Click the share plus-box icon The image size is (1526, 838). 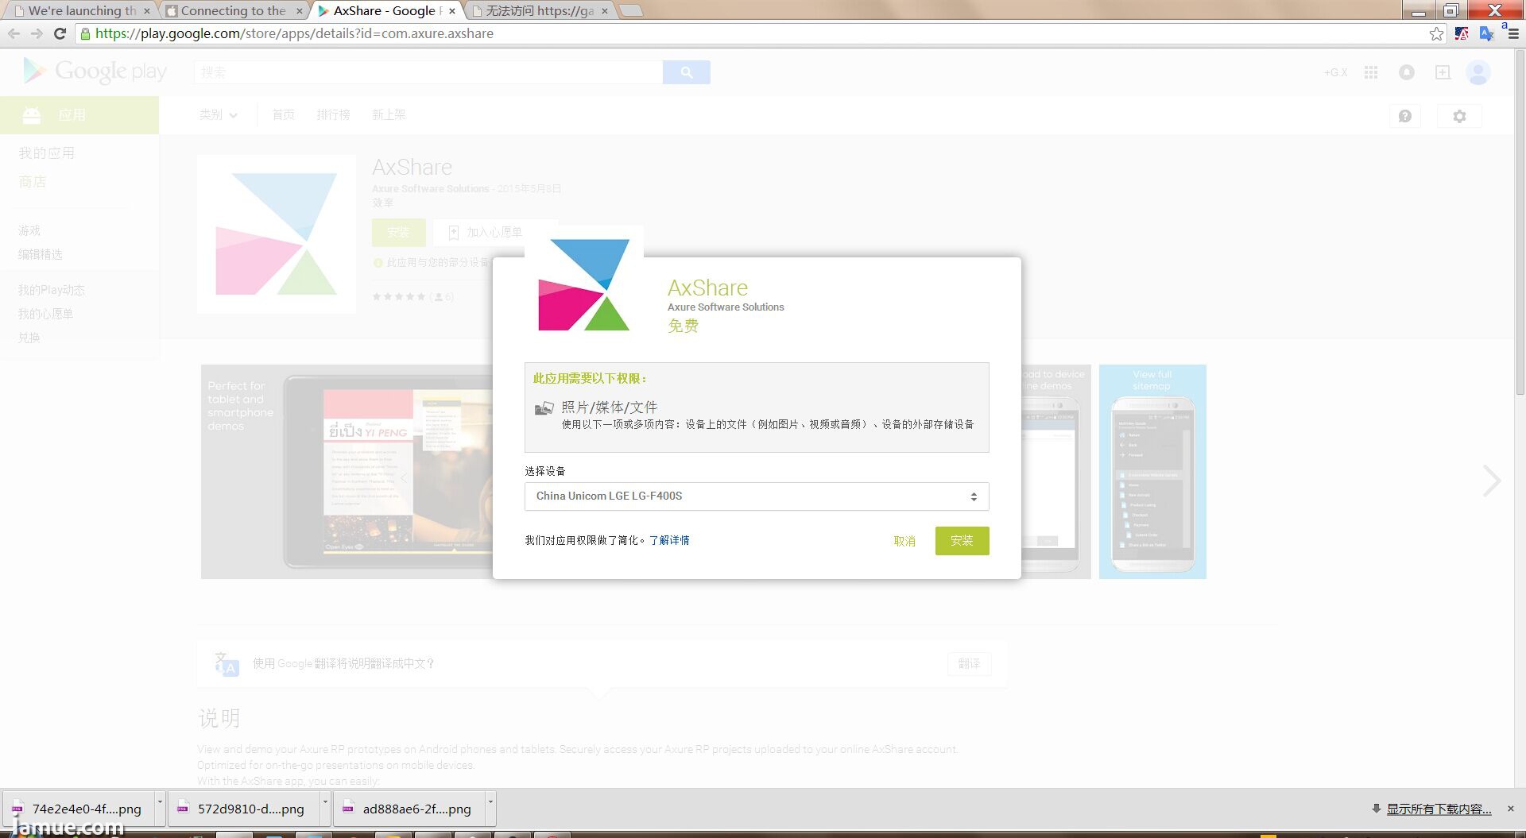[1443, 72]
